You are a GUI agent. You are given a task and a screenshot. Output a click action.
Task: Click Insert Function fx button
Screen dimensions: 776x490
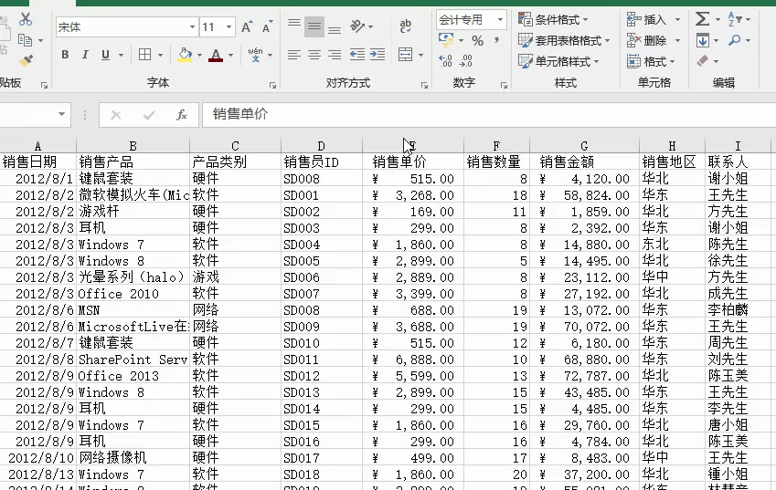[x=182, y=115]
